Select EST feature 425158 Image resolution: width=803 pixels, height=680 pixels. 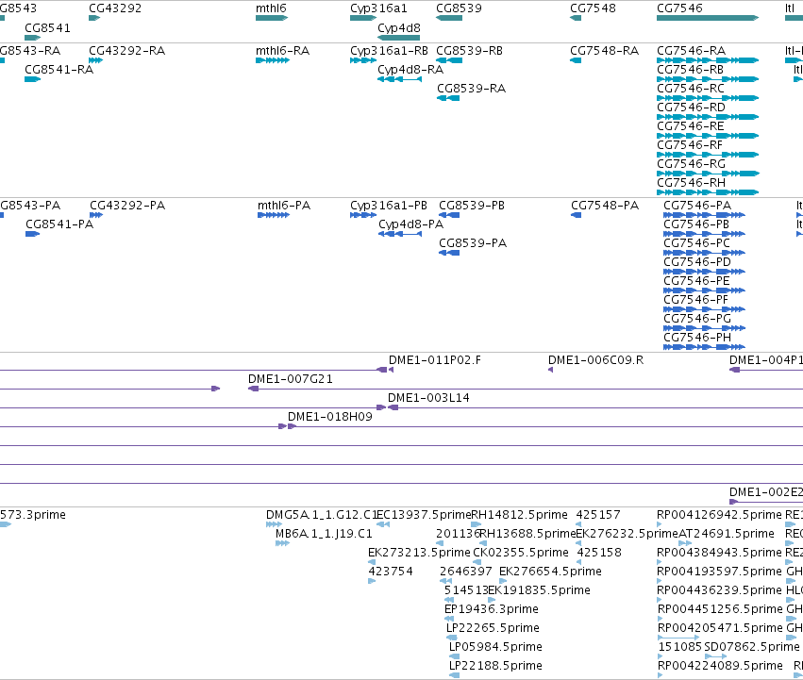pos(599,553)
